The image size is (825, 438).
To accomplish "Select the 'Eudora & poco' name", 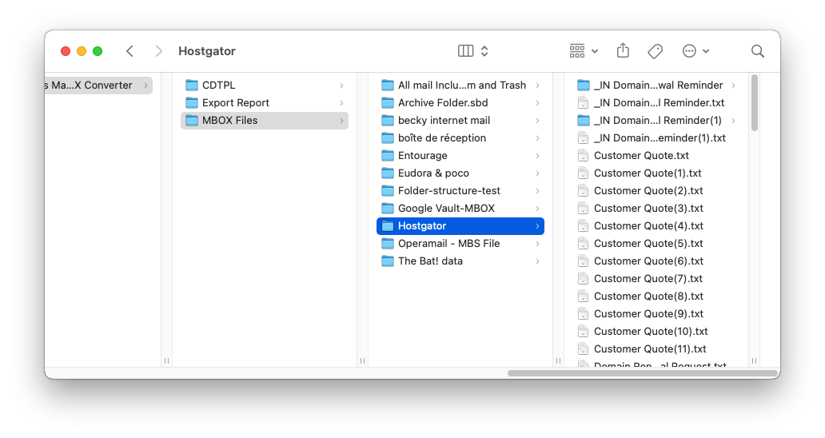I will tap(433, 173).
